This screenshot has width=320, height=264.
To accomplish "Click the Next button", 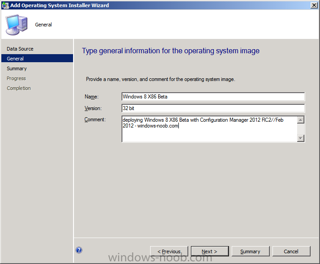I will (x=210, y=251).
